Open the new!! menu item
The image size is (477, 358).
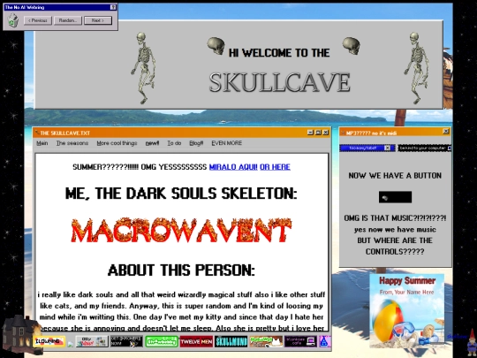click(152, 143)
